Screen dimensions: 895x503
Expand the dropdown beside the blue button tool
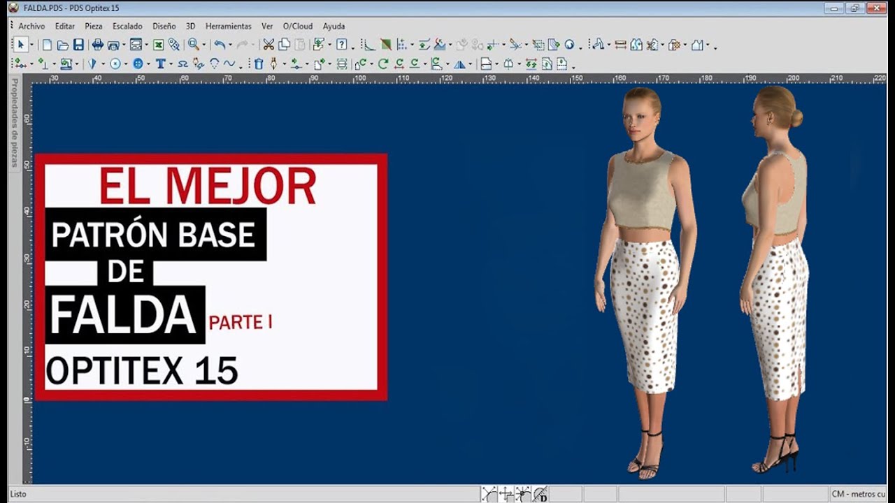[x=148, y=64]
